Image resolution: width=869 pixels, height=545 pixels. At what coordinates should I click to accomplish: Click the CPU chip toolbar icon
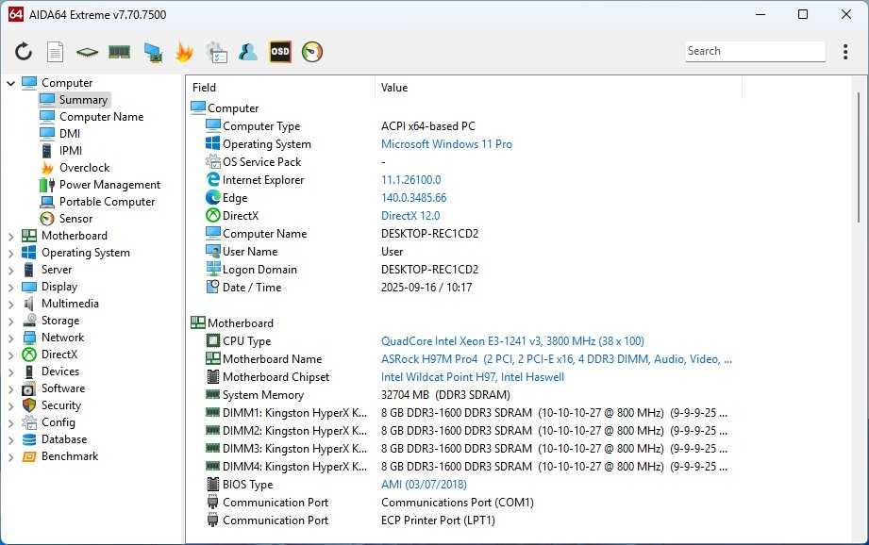pyautogui.click(x=87, y=52)
